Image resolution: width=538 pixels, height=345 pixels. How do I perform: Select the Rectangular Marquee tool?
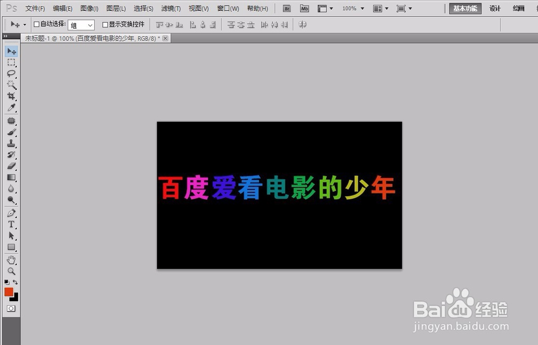tap(11, 62)
